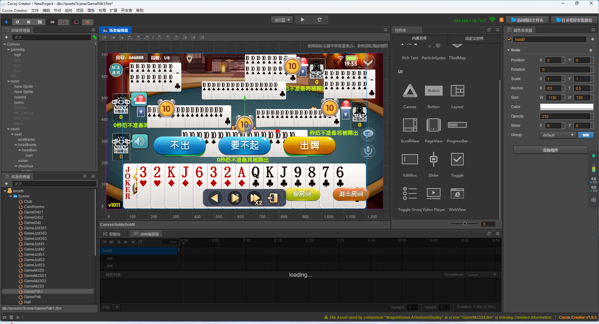Uncheck the hold0 node active checkbox

point(509,40)
